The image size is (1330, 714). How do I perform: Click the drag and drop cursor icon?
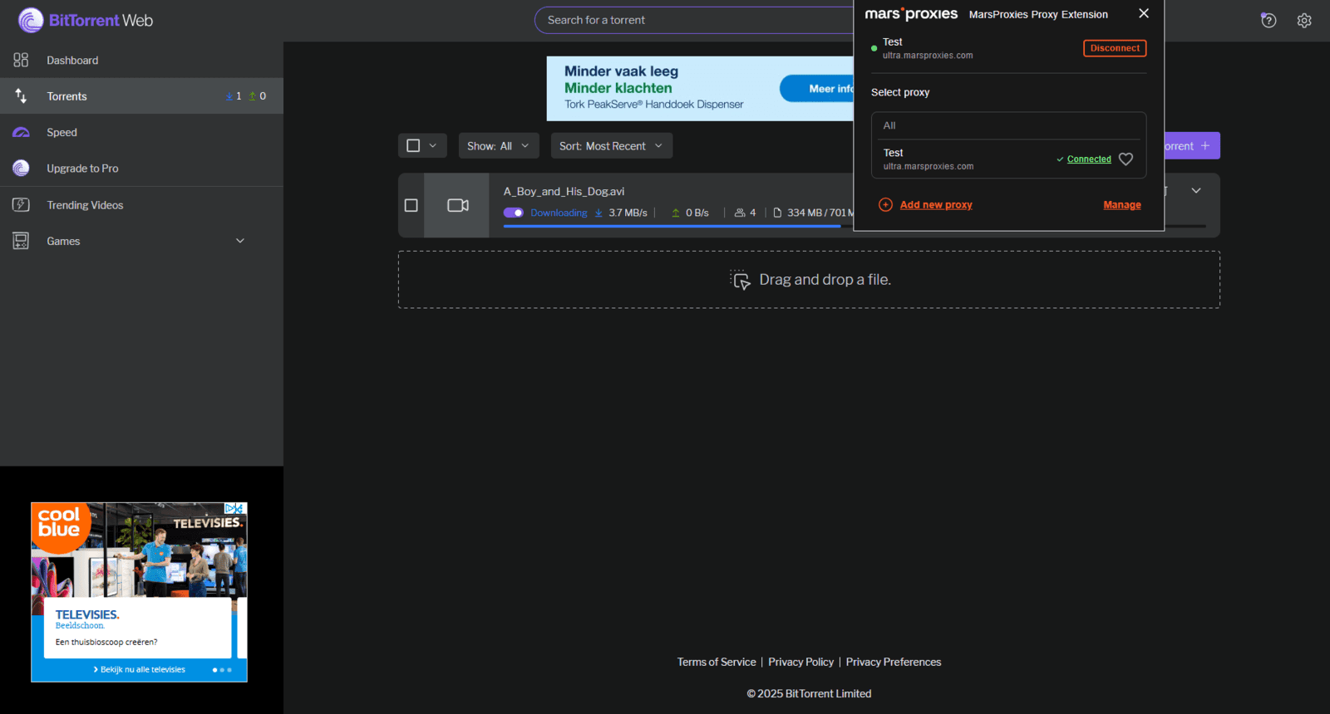pos(740,280)
